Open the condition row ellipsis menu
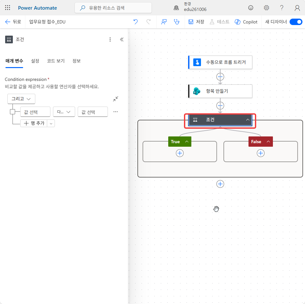 pos(116,112)
